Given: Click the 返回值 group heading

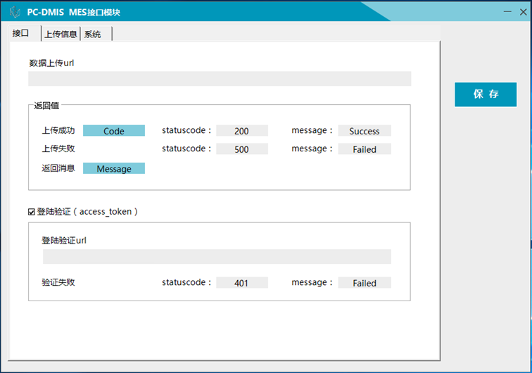Looking at the screenshot, I should pos(46,106).
